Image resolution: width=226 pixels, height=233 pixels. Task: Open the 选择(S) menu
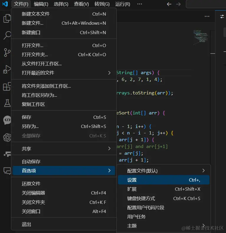point(61,4)
